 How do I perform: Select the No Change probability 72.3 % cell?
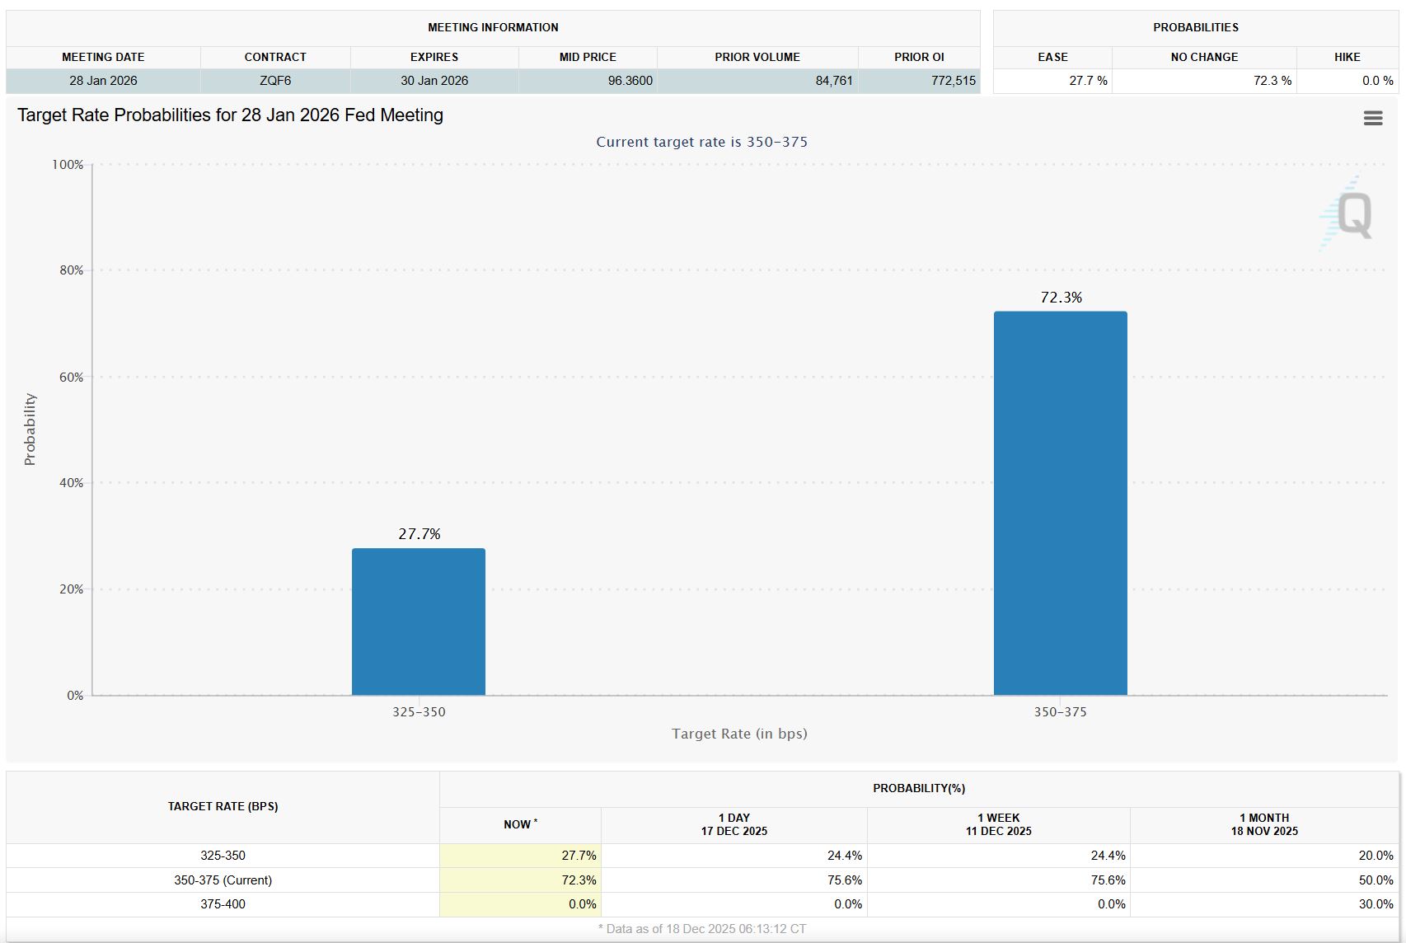point(1272,81)
